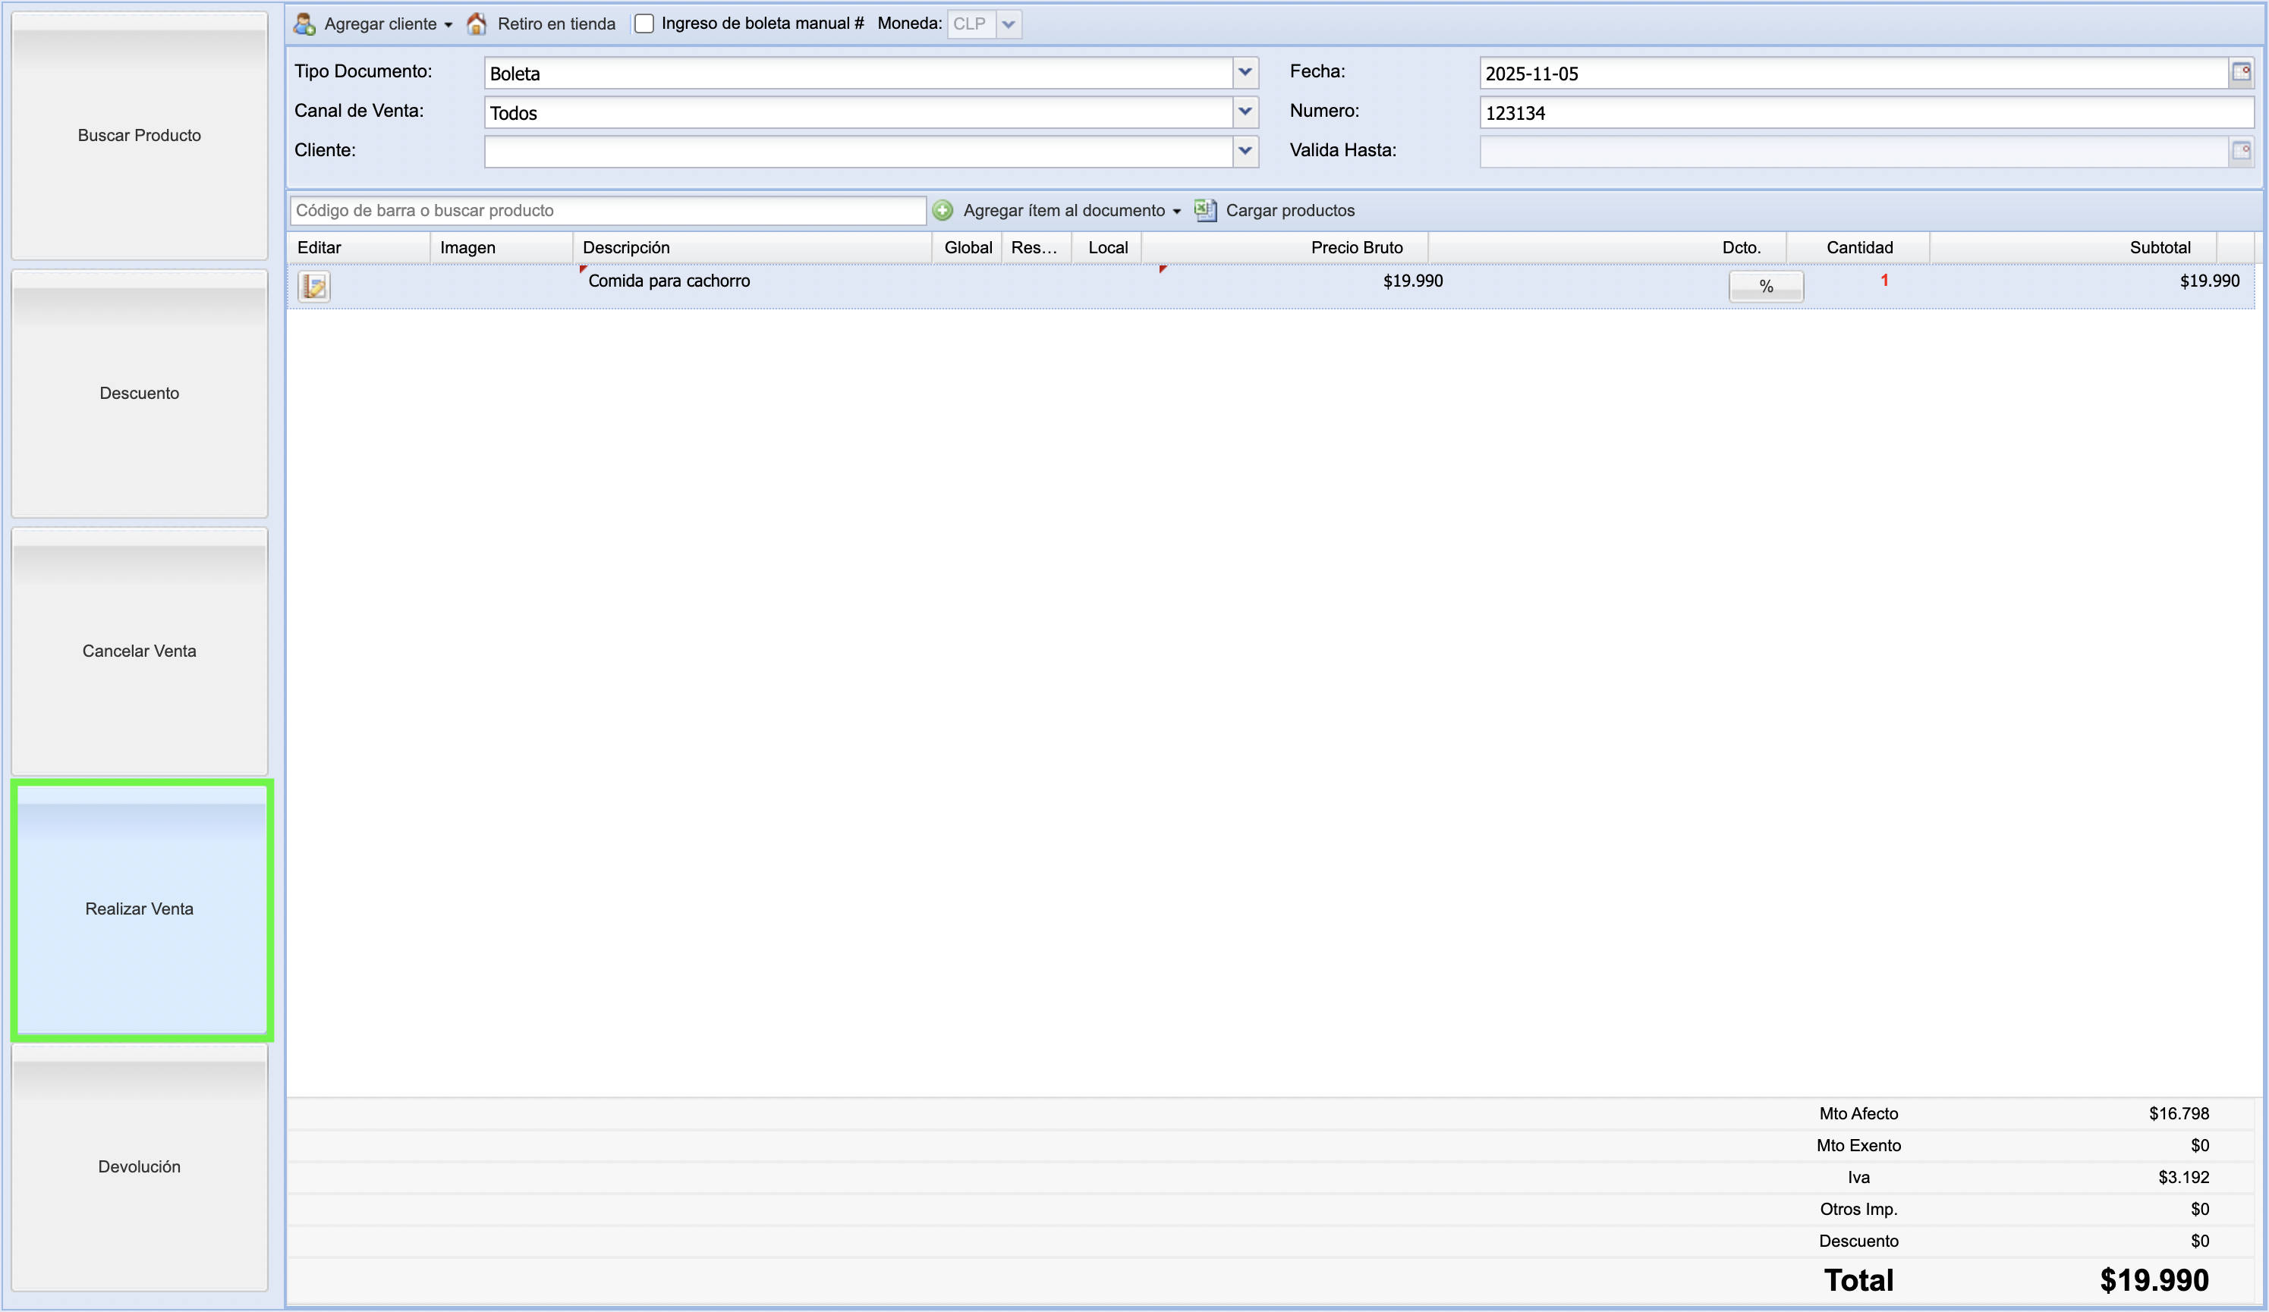Click the % discount button in the row
2269x1312 pixels.
[x=1765, y=286]
